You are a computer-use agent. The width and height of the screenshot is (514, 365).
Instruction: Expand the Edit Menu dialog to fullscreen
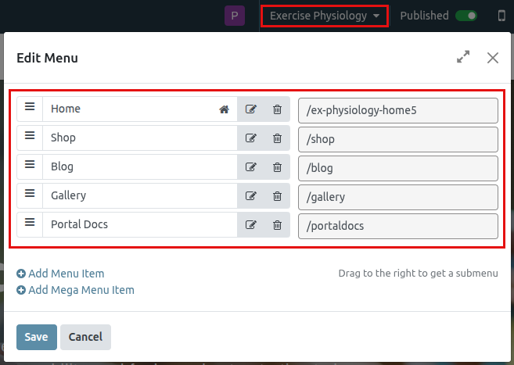(463, 57)
